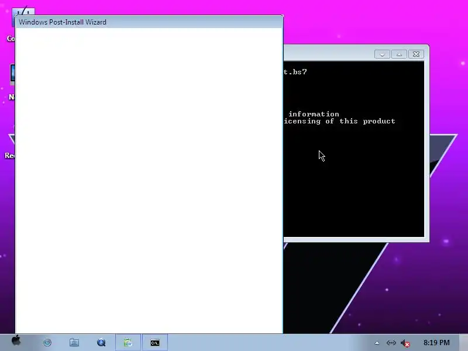This screenshot has height=351, width=468.
Task: Open the Apple logo start menu
Action: click(16, 340)
